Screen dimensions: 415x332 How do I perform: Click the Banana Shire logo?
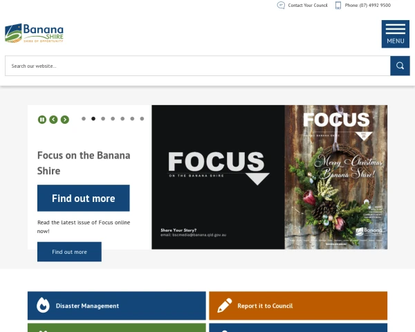pos(34,33)
